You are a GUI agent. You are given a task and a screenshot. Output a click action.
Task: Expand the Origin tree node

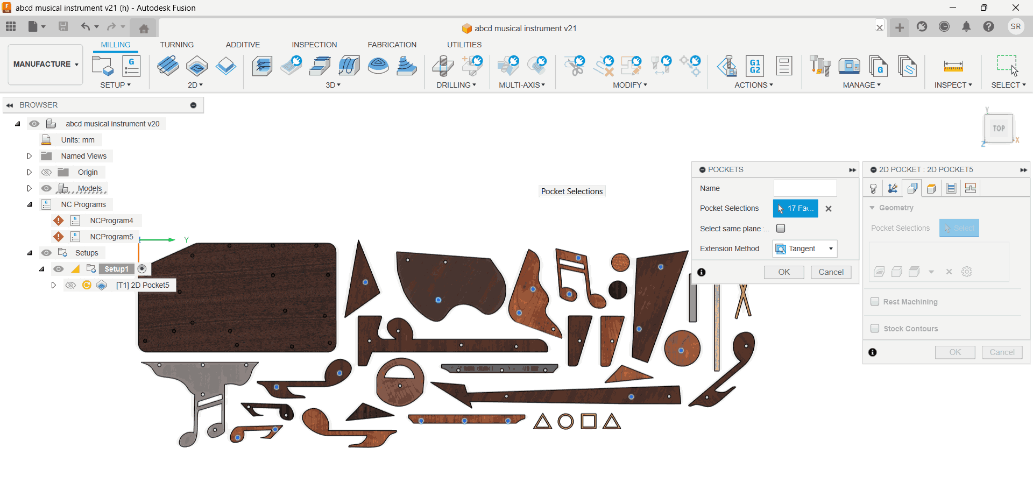(x=30, y=172)
